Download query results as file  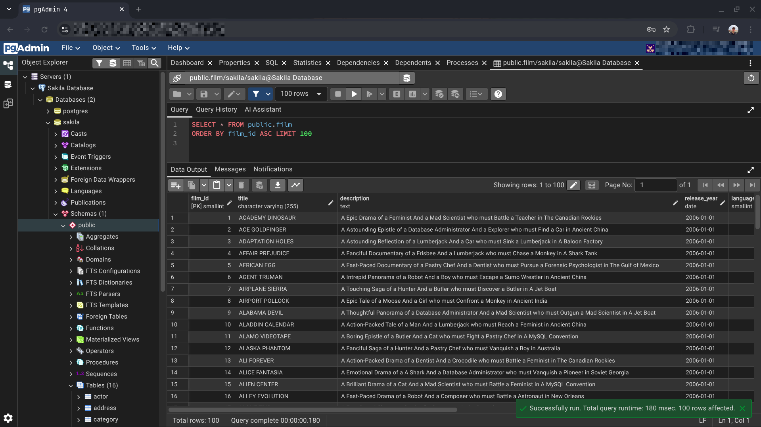coord(278,185)
